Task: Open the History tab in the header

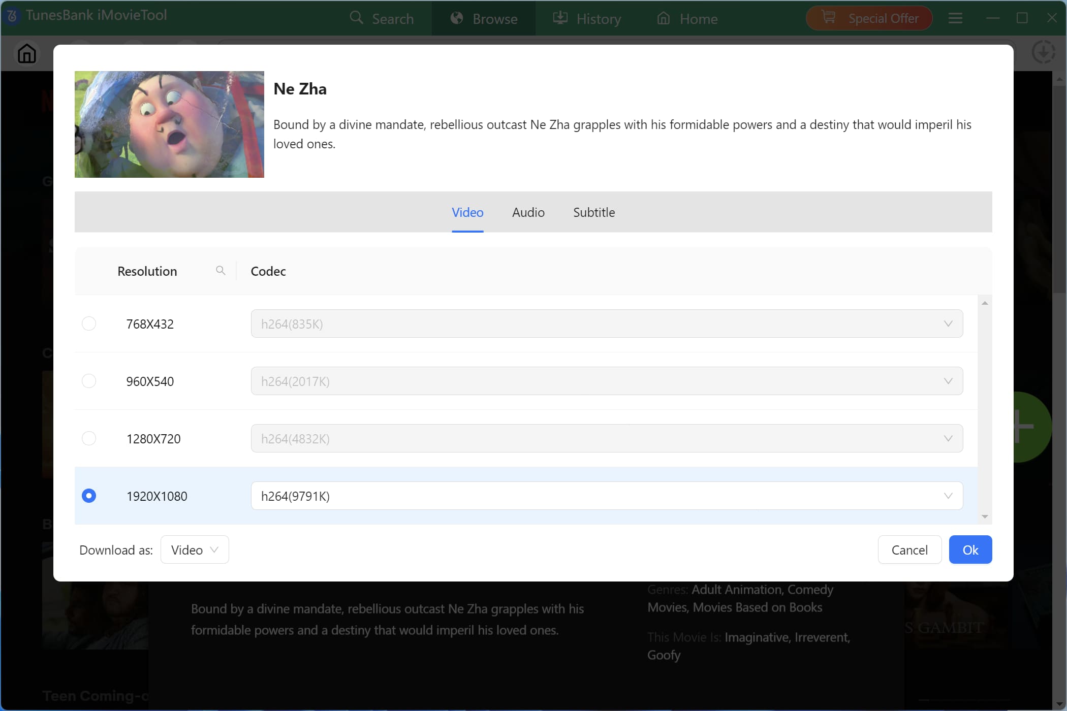Action: pyautogui.click(x=587, y=19)
